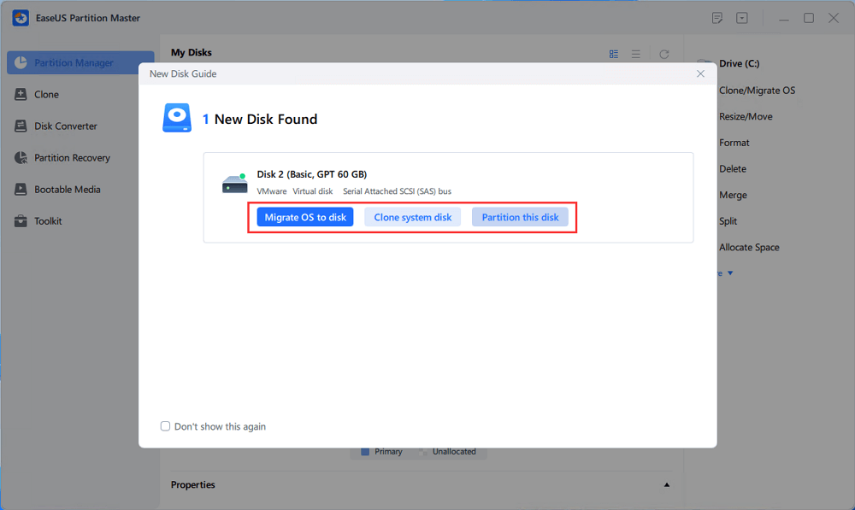Select Allocate Space in the right panel

click(x=749, y=248)
